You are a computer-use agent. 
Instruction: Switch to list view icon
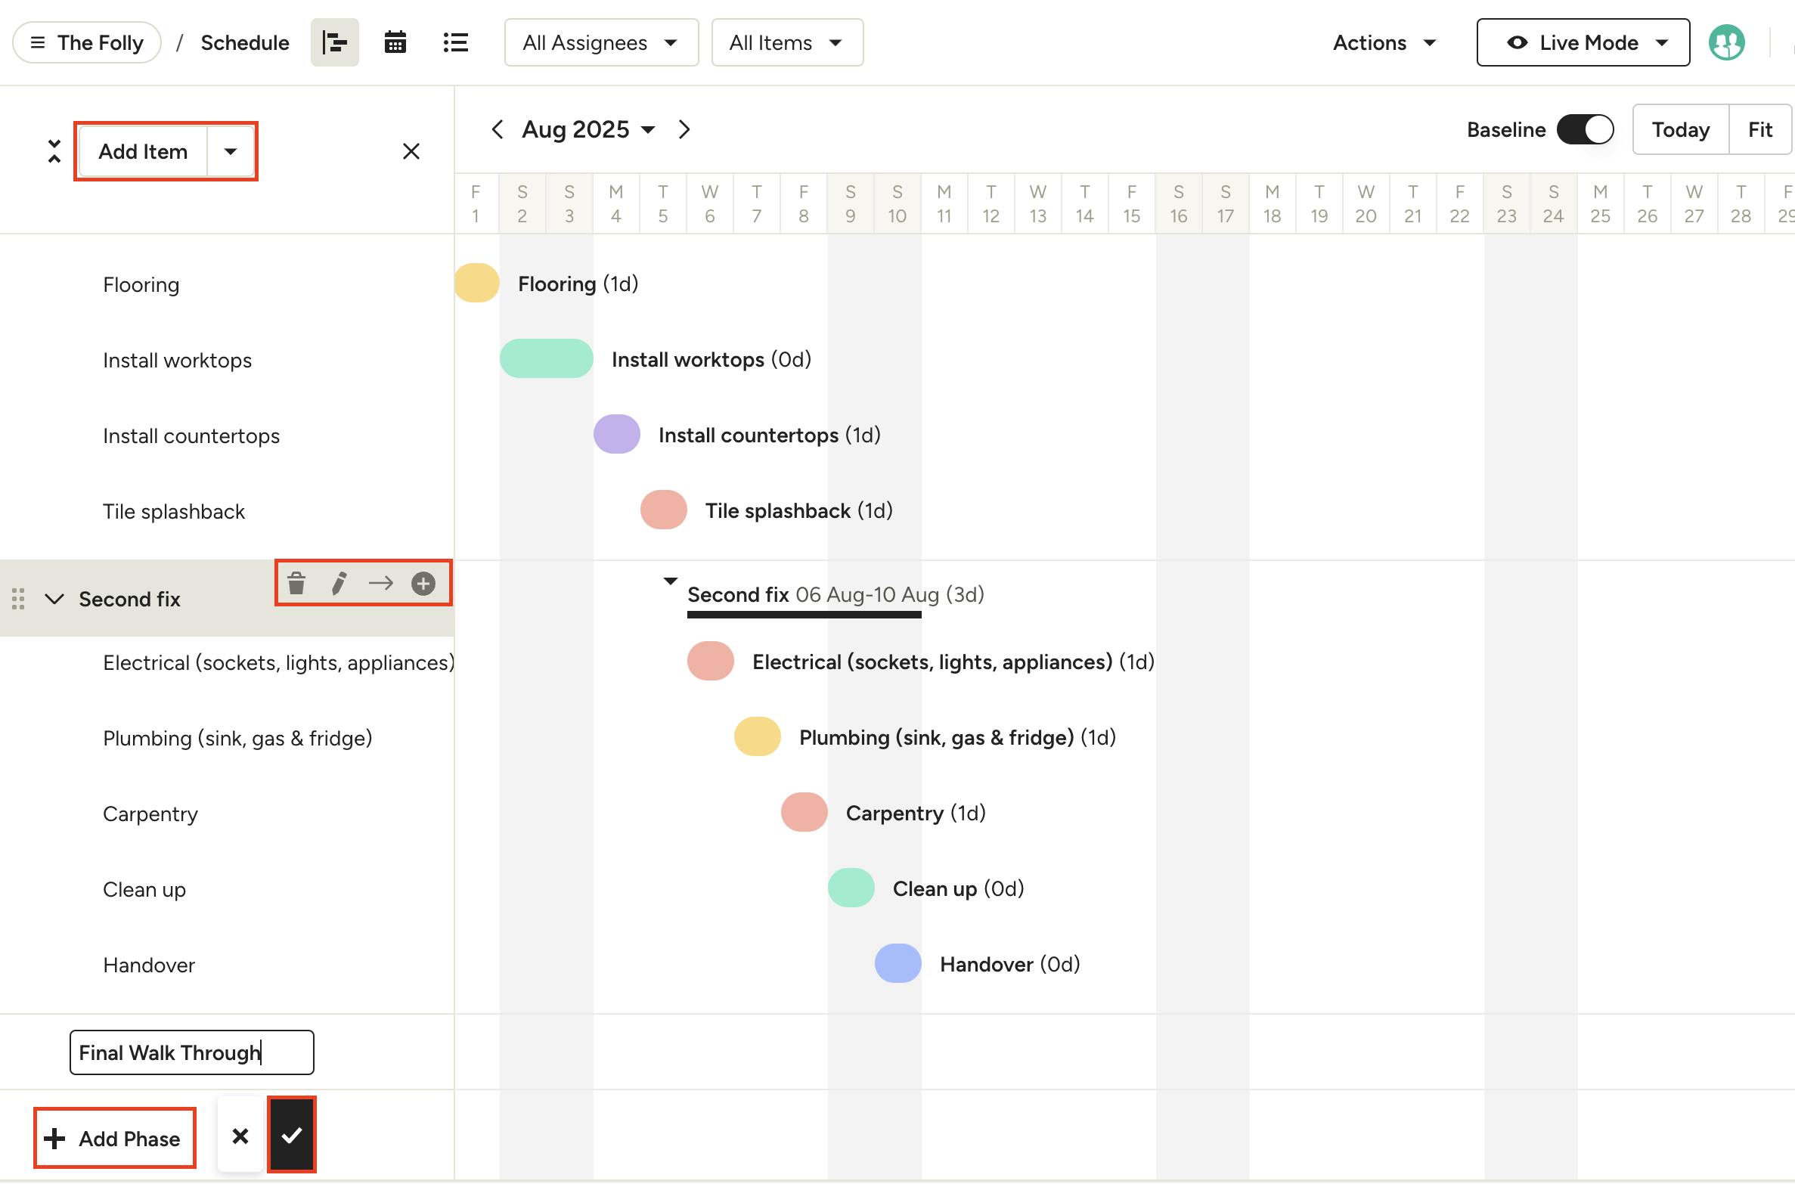tap(455, 42)
